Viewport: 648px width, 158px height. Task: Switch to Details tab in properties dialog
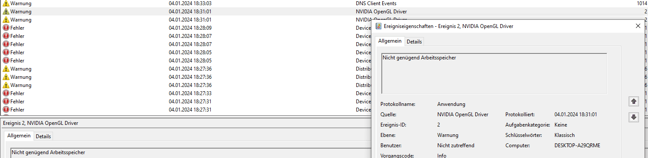pos(414,41)
